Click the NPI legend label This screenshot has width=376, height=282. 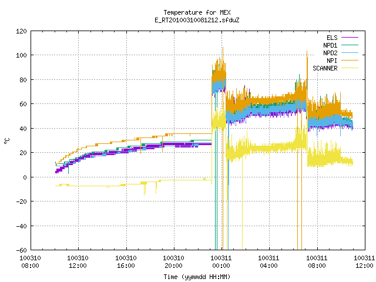[332, 61]
